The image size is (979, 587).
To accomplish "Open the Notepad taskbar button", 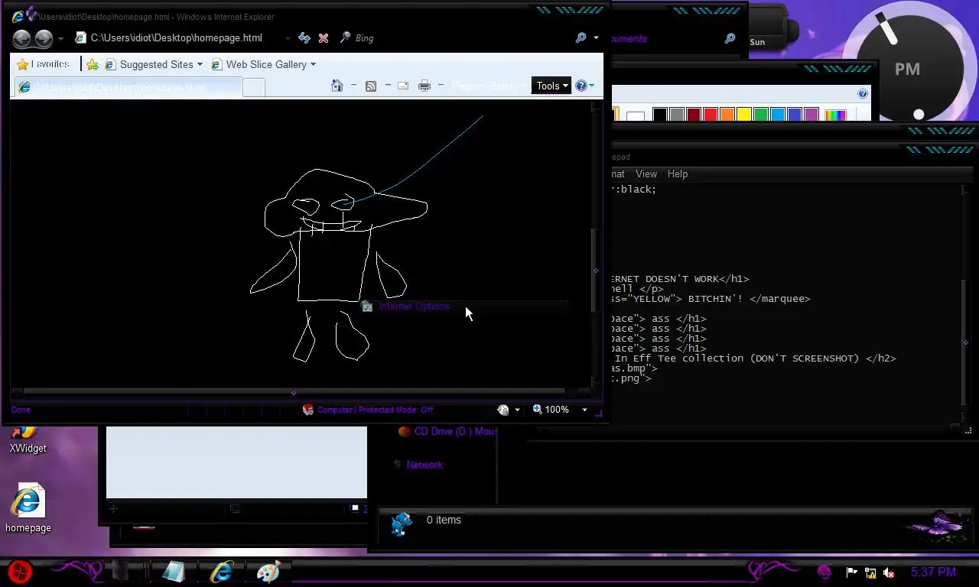I will 174,572.
